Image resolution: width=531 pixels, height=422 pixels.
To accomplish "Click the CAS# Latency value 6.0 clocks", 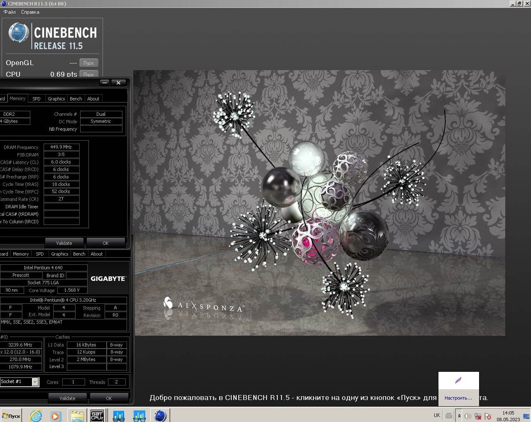I will 61,162.
